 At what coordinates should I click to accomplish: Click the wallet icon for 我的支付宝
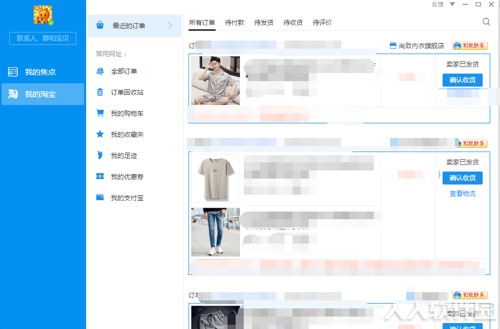click(100, 198)
